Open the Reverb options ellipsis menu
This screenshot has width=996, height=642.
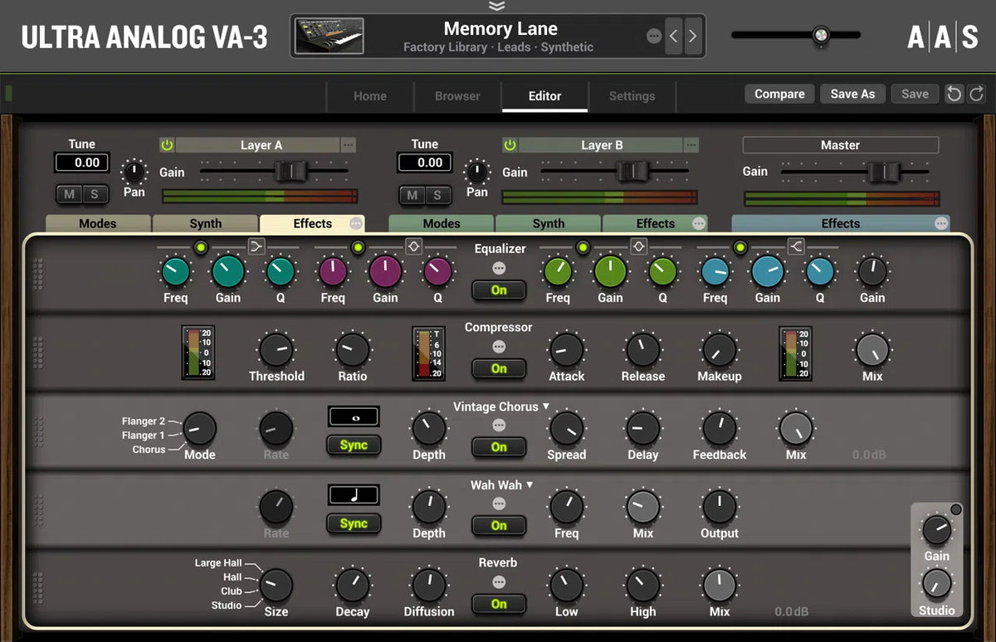tap(498, 583)
